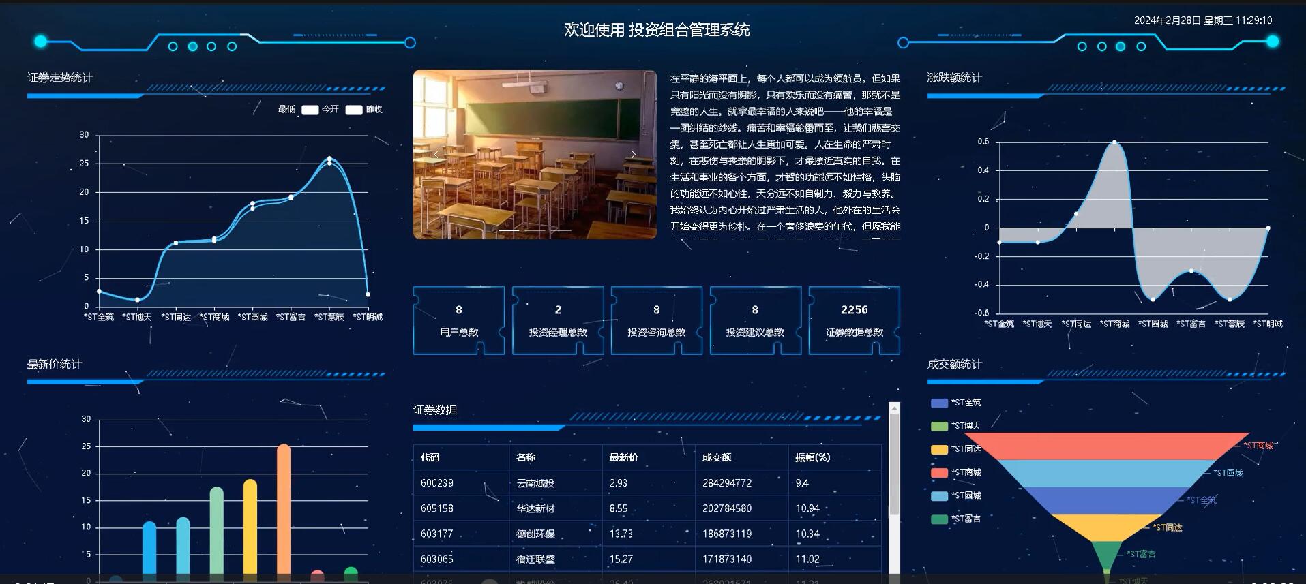The image size is (1306, 584).
Task: Click the dark blue *ST全筑 funnel segment
Action: (x=1106, y=500)
